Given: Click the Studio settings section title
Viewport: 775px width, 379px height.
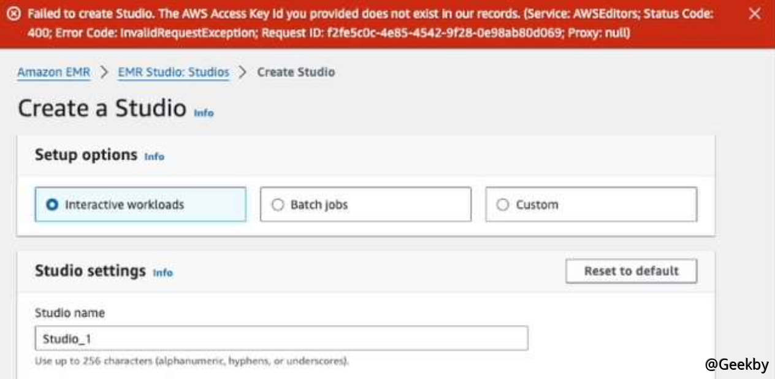Looking at the screenshot, I should pos(90,271).
